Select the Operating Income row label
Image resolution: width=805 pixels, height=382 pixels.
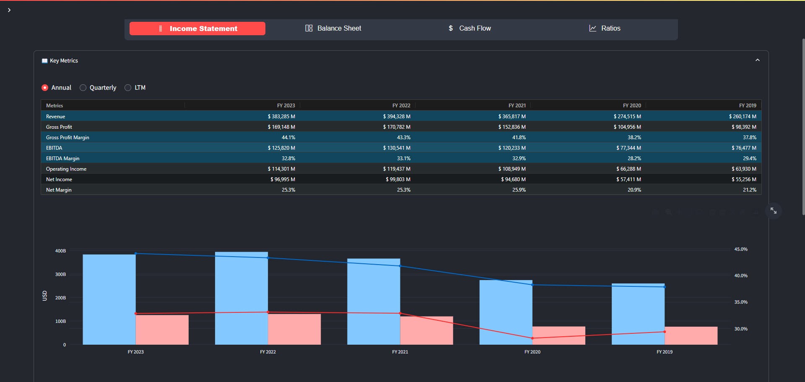click(66, 169)
